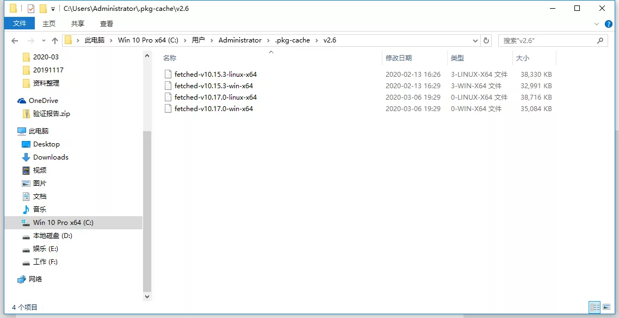Refresh the current folder view
The width and height of the screenshot is (619, 318).
click(486, 40)
